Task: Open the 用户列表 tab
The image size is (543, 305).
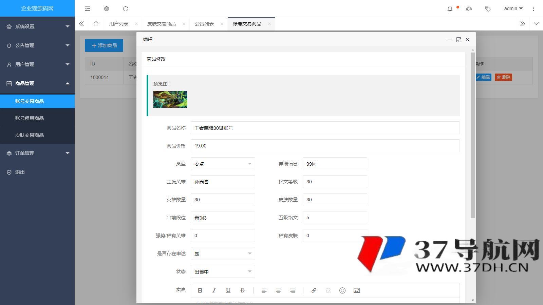Action: click(118, 23)
